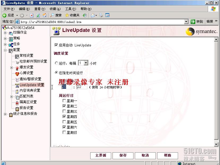Expand the 任务 tree node
Image resolution: width=220 pixels, height=165 pixels.
pyautogui.click(x=5, y=45)
